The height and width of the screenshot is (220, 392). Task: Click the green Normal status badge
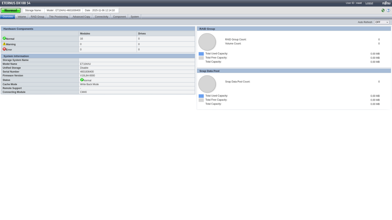11,10
